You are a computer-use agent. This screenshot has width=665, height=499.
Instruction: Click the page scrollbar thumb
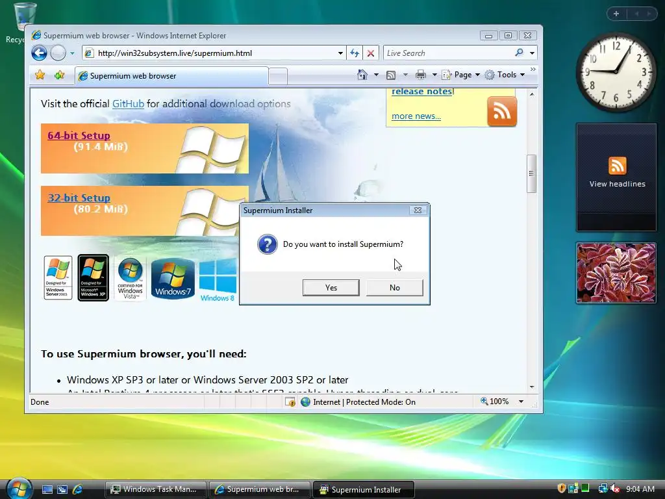531,173
